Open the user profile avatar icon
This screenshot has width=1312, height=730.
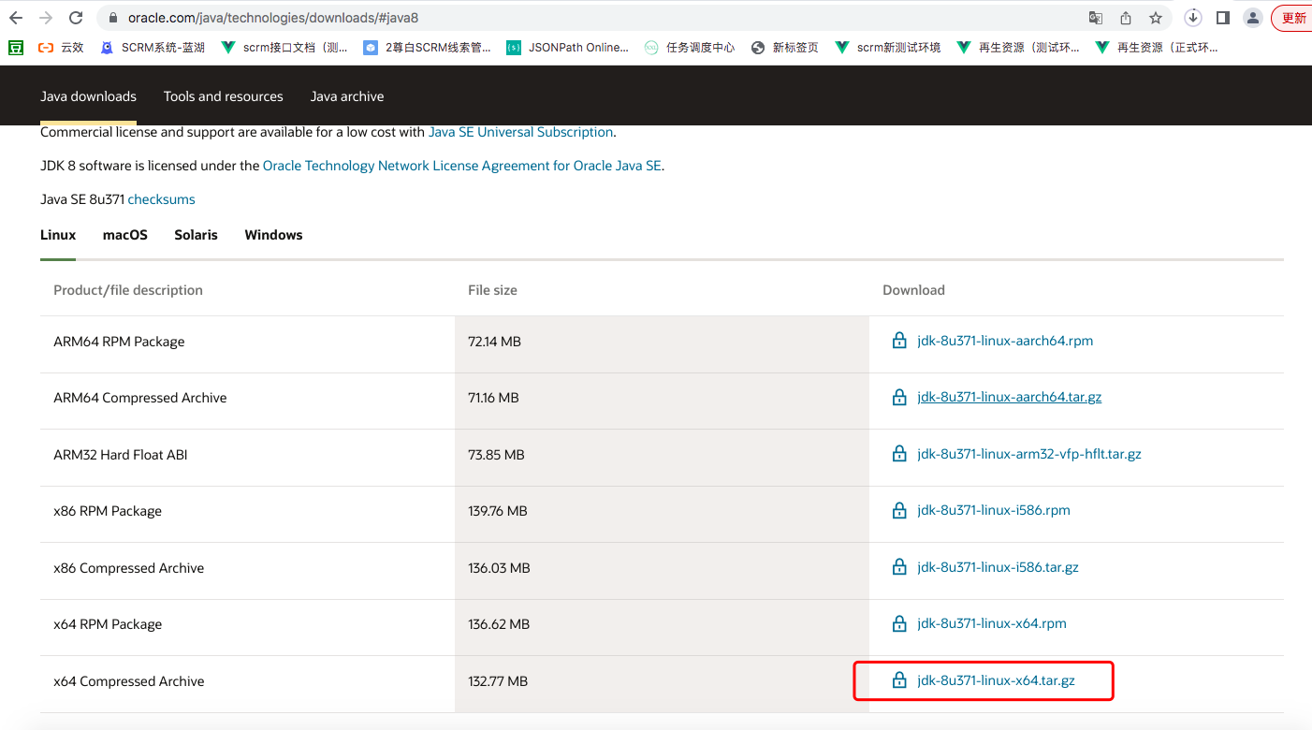pyautogui.click(x=1252, y=18)
